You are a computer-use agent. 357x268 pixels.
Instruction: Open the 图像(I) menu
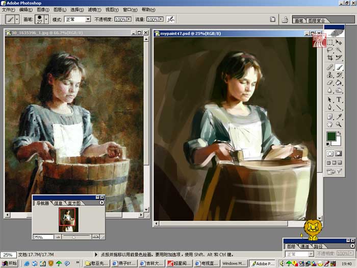click(43, 10)
